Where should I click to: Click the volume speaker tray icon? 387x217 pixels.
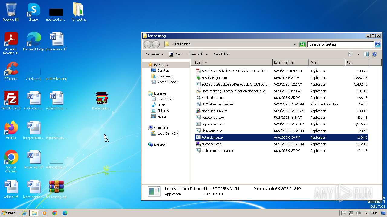point(358,213)
